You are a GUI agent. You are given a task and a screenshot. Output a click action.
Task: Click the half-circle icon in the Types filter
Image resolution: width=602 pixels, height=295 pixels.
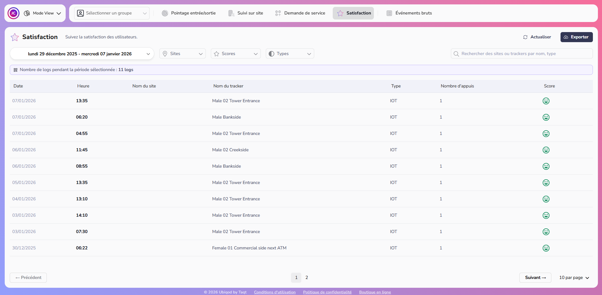coord(271,53)
